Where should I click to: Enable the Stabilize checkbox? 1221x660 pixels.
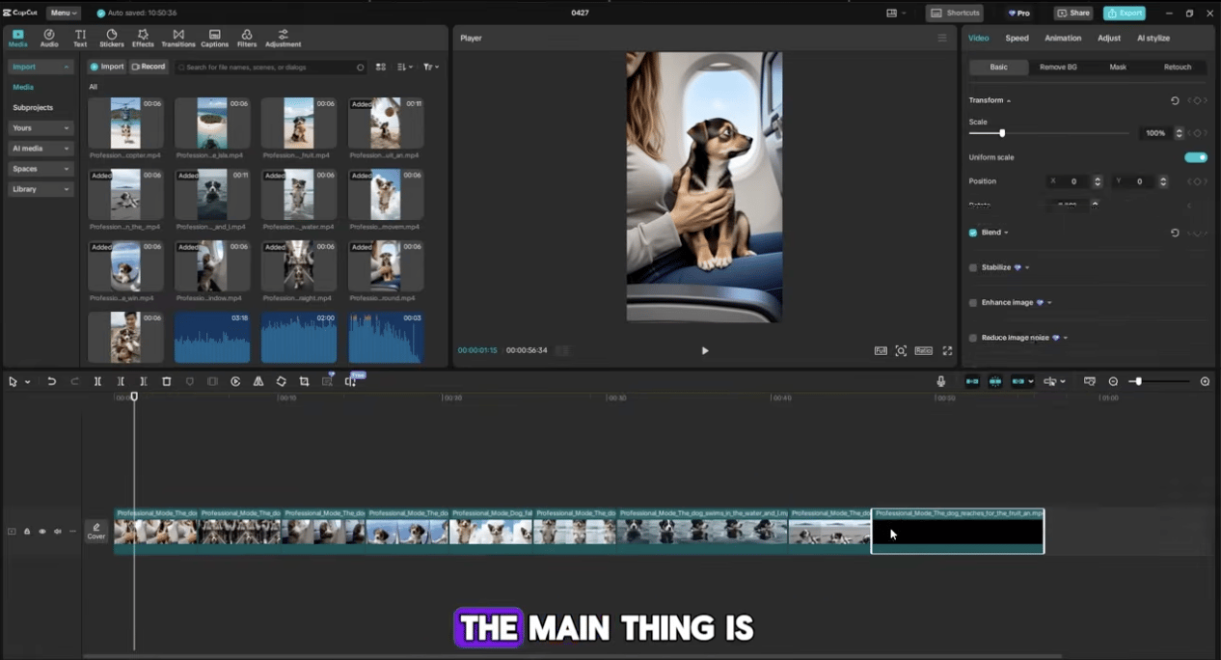[x=973, y=267]
